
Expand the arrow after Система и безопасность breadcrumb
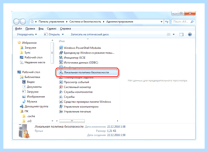tap(104, 21)
